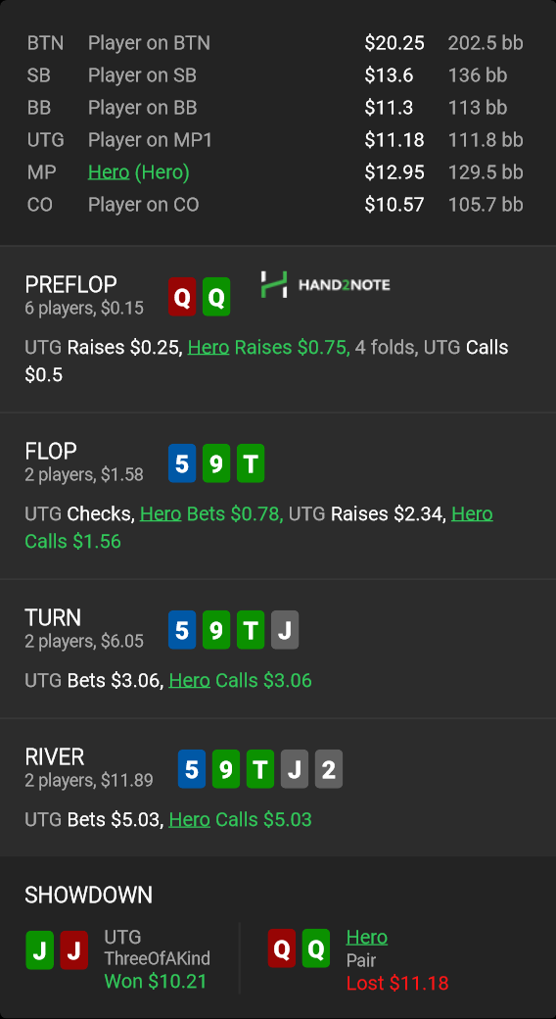
Task: Click the green 9 card on the river
Action: [x=226, y=769]
